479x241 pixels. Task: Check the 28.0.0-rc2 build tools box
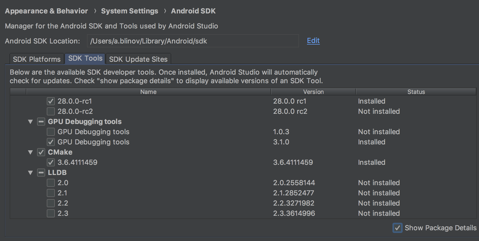coord(51,111)
